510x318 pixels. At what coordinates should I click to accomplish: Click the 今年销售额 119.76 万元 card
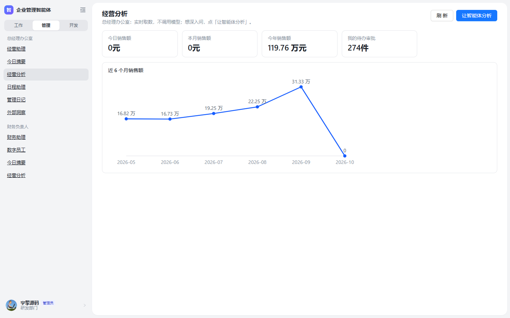click(300, 44)
